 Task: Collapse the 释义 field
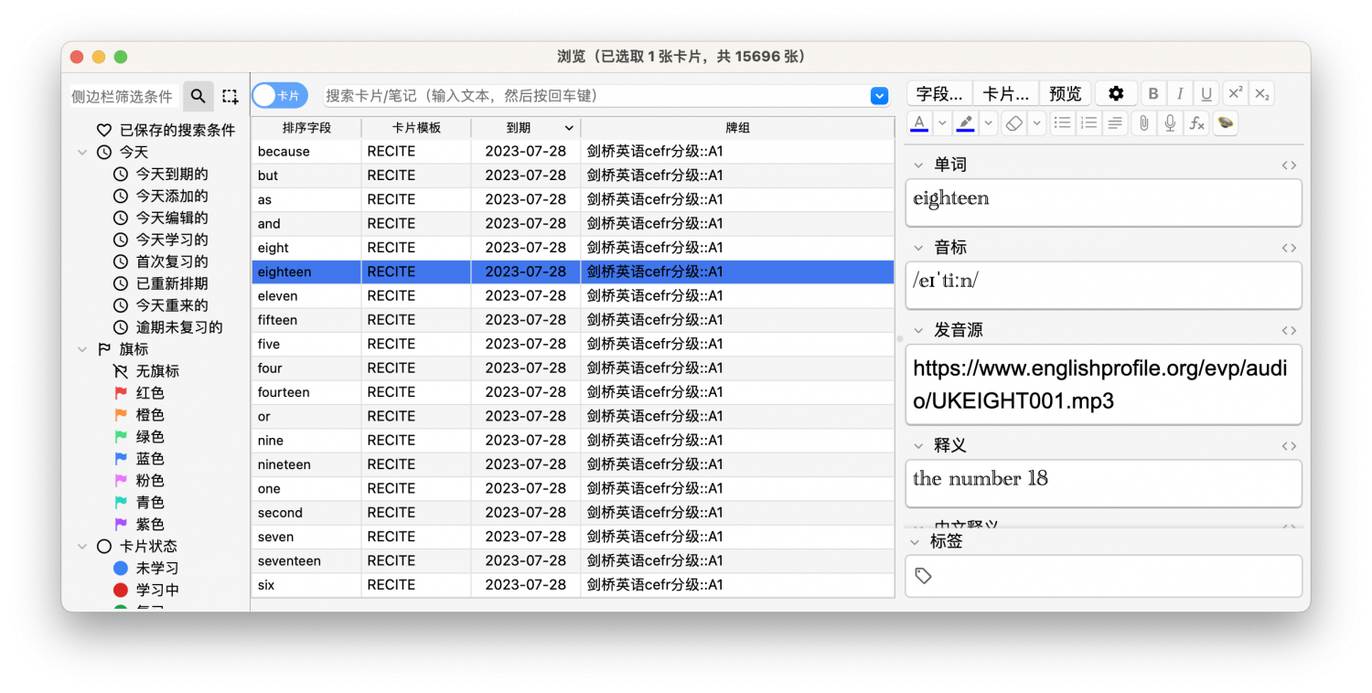coord(918,446)
